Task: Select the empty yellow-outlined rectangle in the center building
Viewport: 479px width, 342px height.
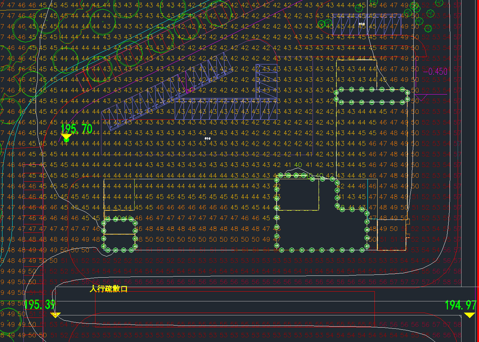Action: point(298,195)
